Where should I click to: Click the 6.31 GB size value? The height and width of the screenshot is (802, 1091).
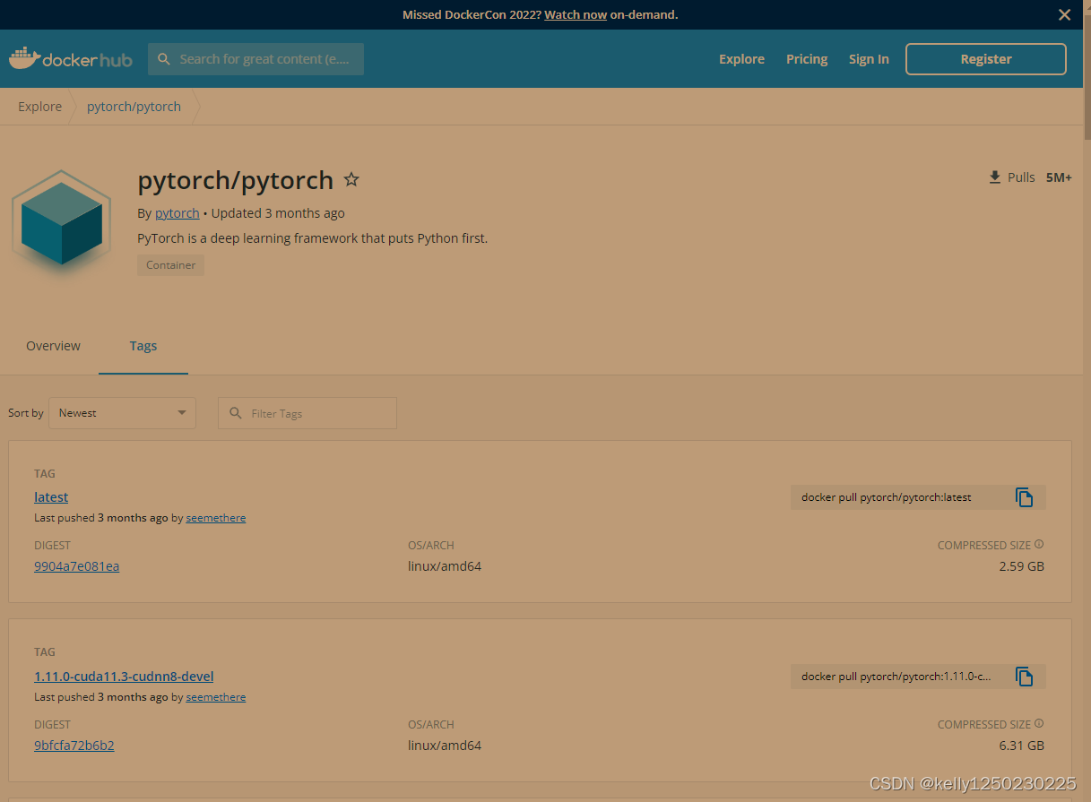pos(1021,746)
